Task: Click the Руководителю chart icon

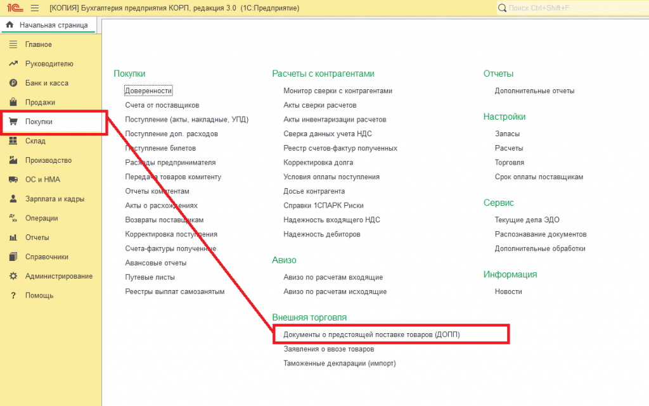Action: [x=13, y=64]
